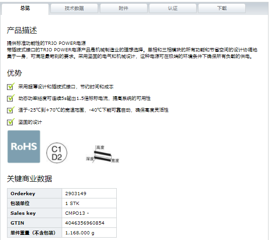Switch to the 技术数据 tab
The image size is (269, 240).
74,8
